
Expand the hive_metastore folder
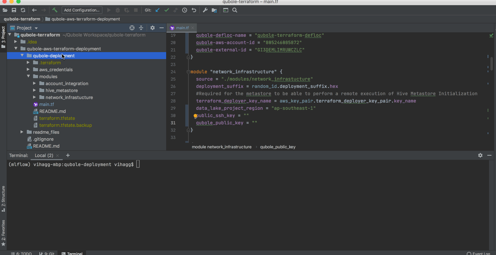coord(34,90)
